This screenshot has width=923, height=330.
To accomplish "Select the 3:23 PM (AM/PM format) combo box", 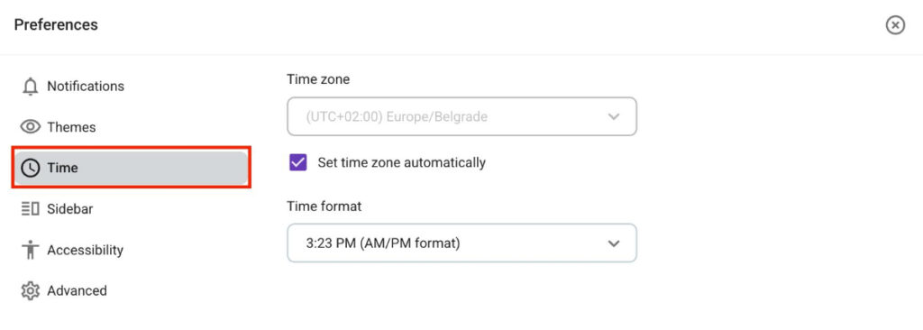I will coord(461,243).
